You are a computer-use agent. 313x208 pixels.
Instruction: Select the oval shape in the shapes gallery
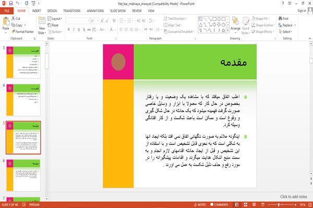coord(219,19)
